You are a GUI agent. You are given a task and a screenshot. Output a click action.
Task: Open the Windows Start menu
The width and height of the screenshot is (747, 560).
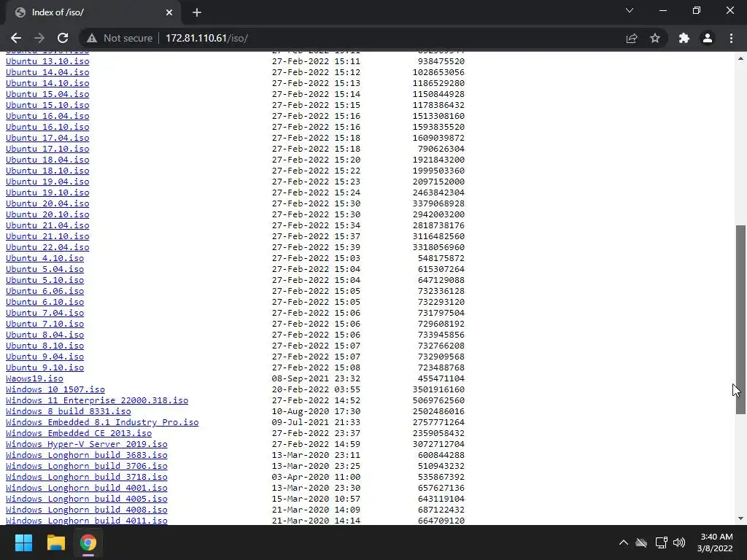tap(23, 542)
